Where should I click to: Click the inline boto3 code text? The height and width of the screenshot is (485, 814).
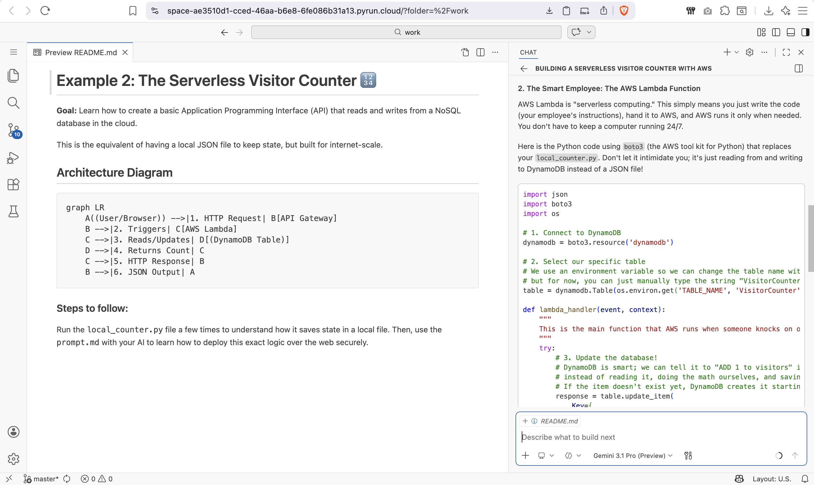click(x=633, y=147)
